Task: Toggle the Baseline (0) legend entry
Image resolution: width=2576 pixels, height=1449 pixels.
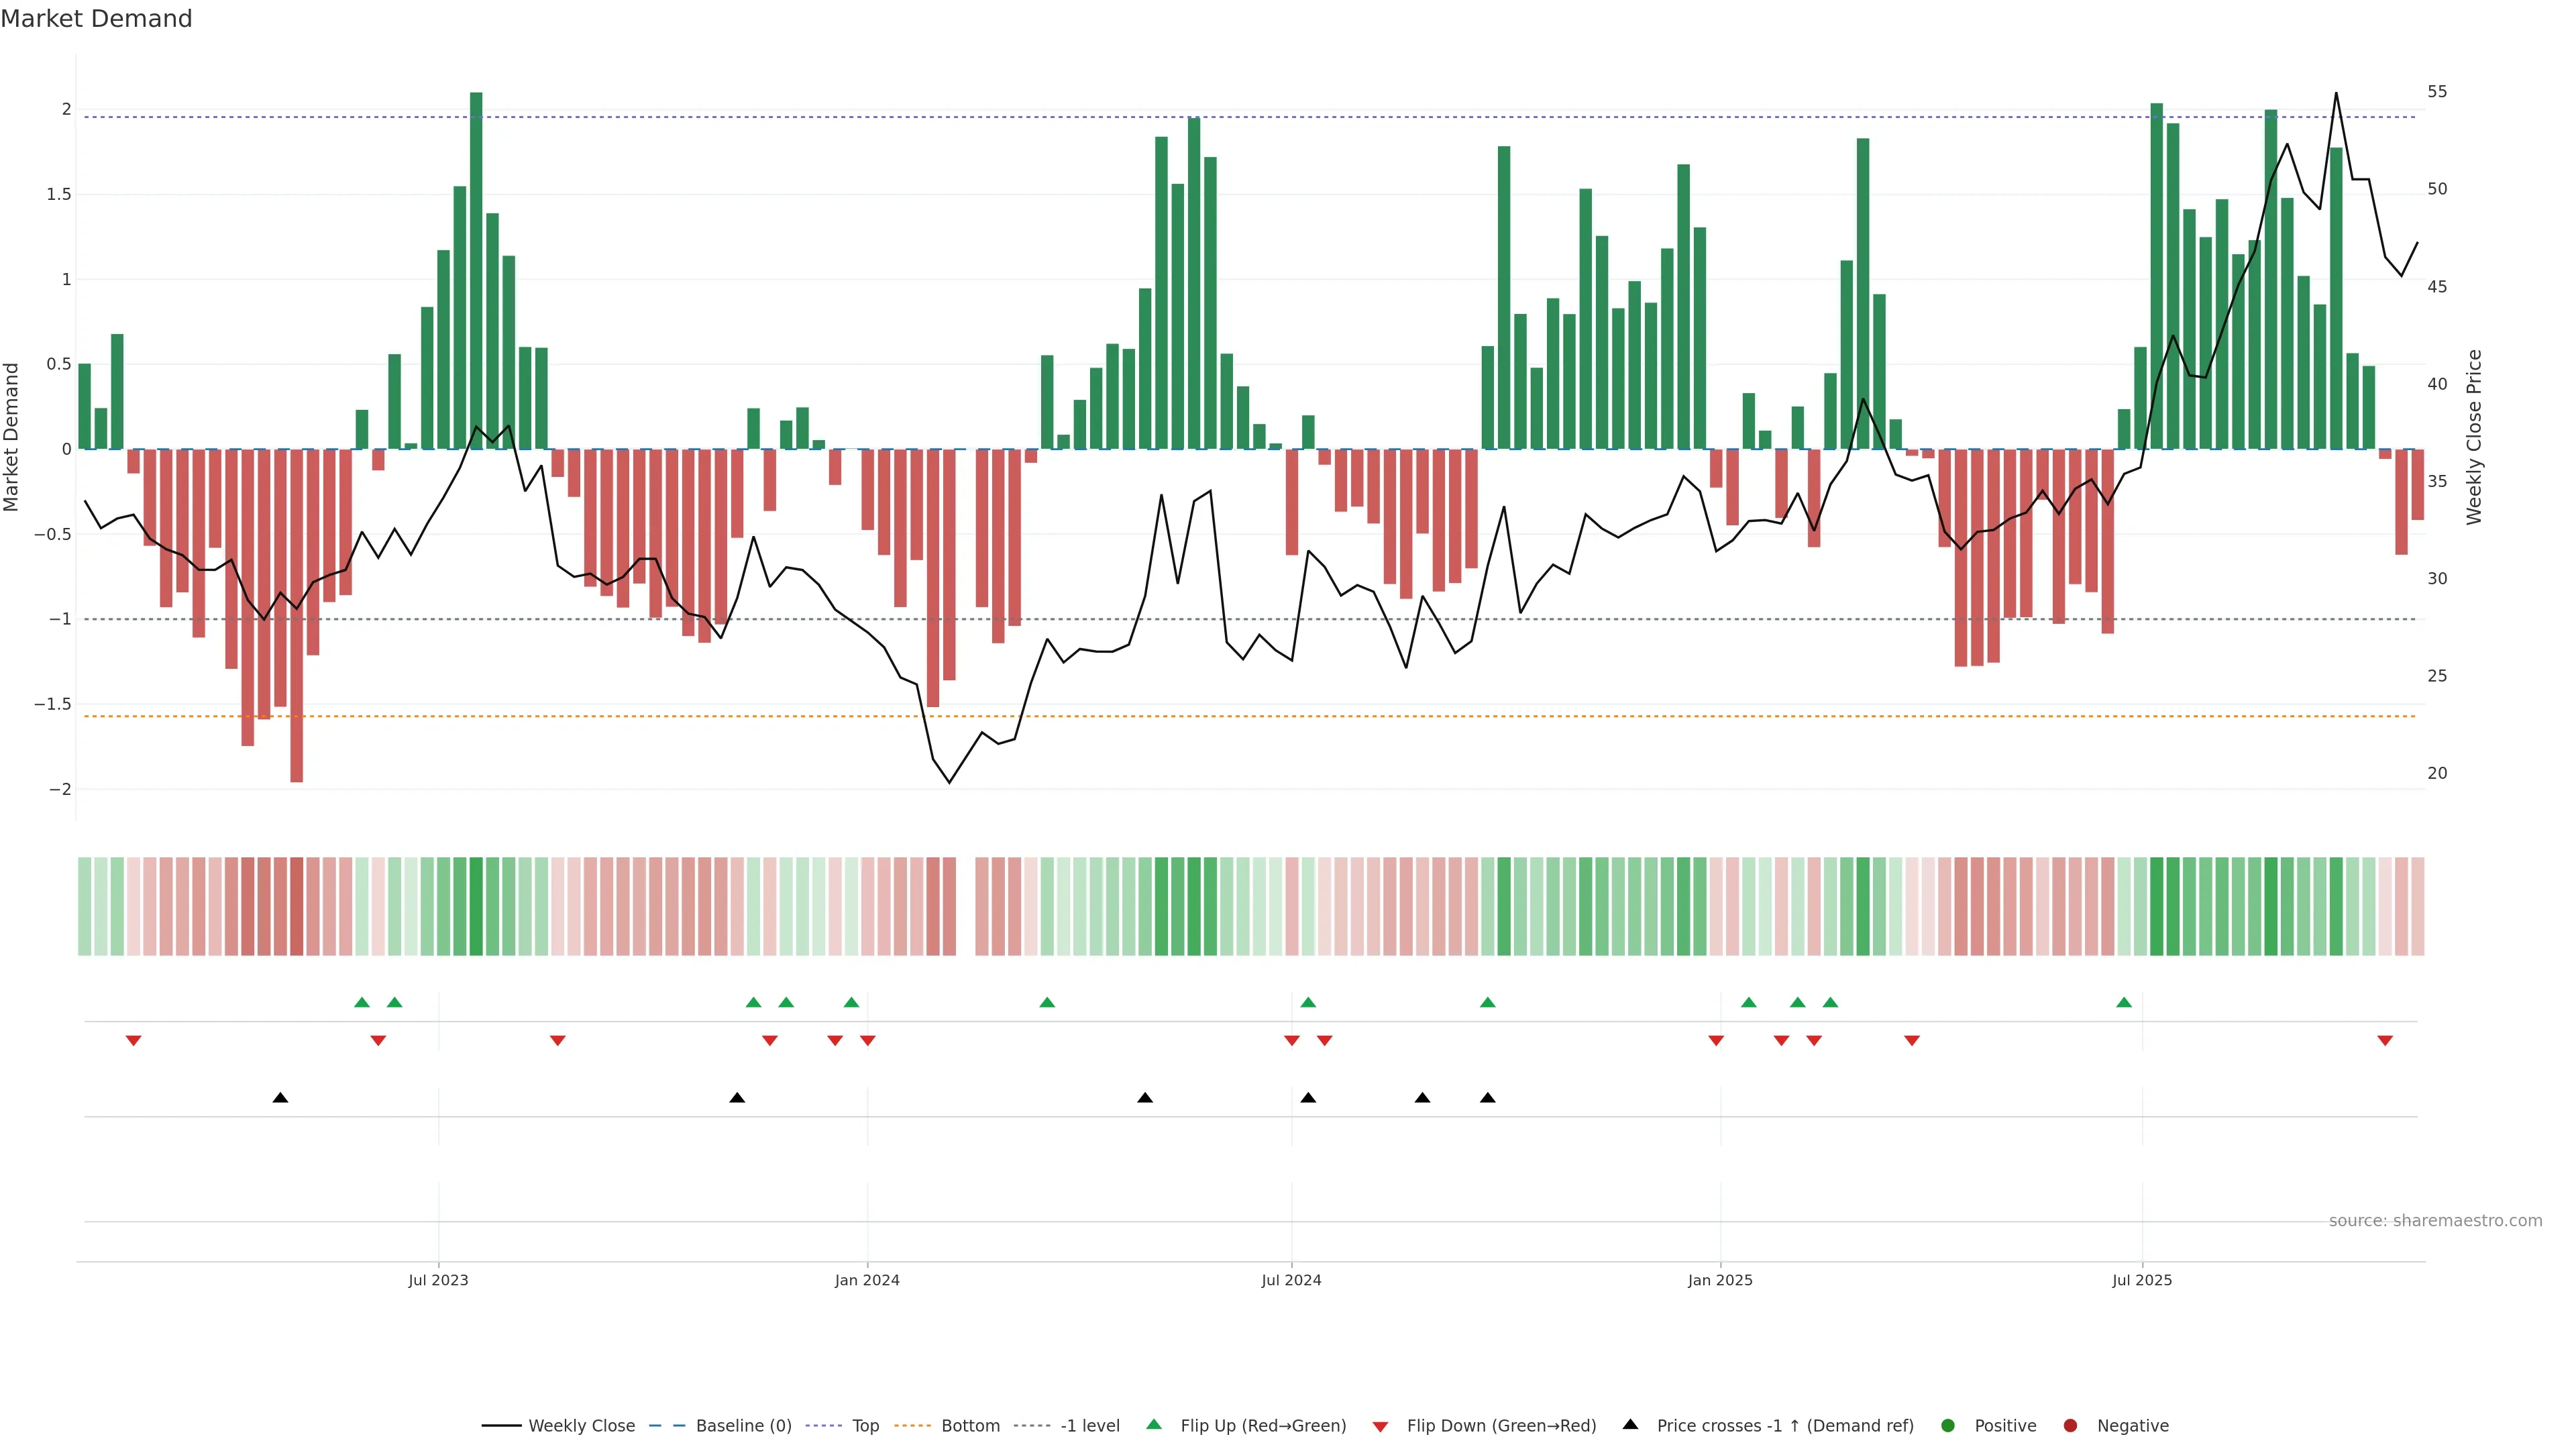Action: pyautogui.click(x=743, y=1426)
